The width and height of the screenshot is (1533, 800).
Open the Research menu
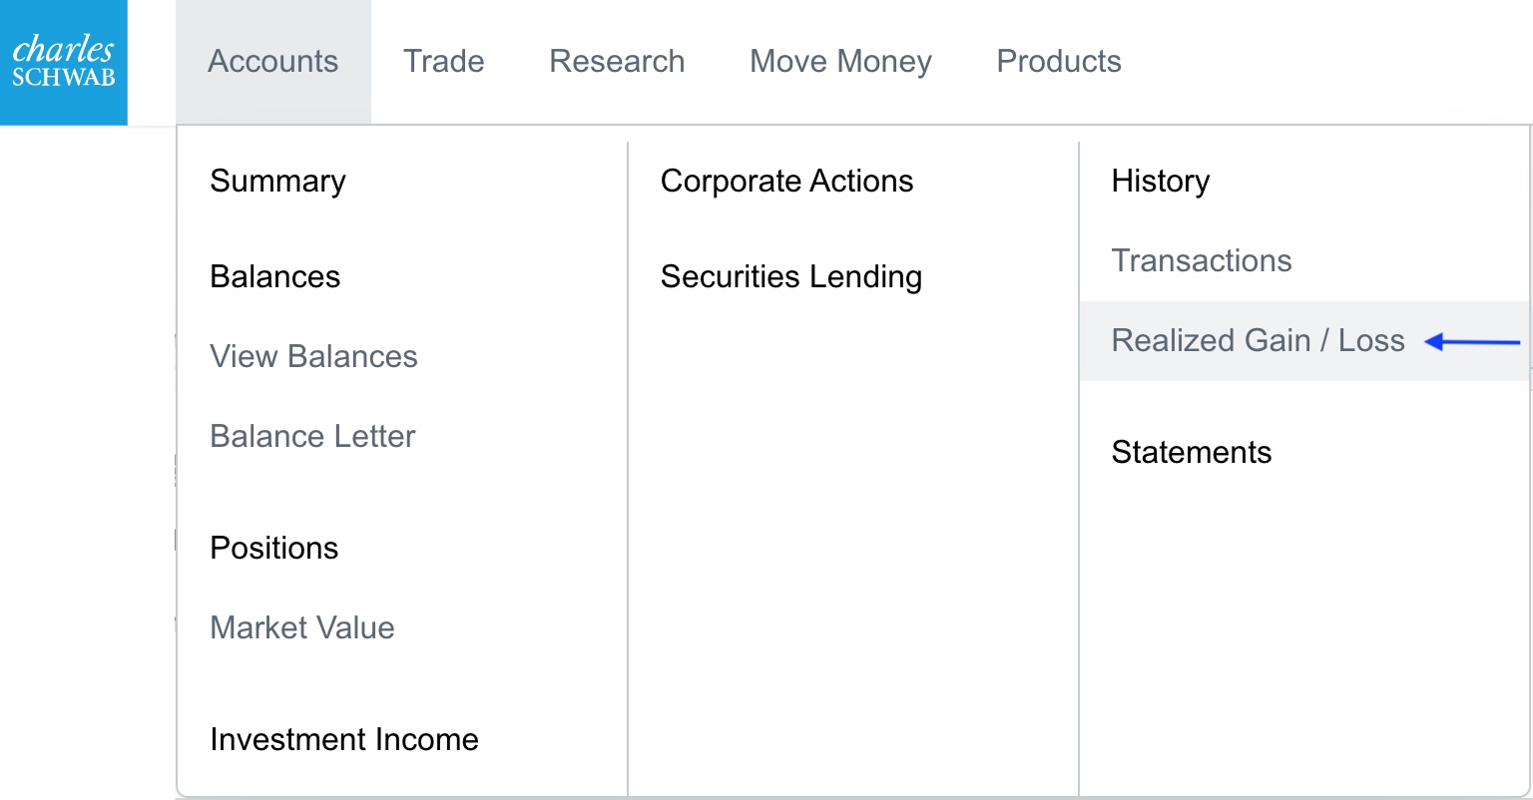[x=617, y=62]
